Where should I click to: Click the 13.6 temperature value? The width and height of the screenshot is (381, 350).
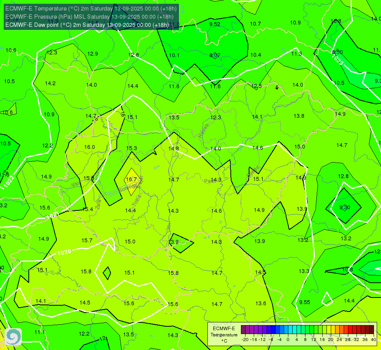click(x=261, y=303)
